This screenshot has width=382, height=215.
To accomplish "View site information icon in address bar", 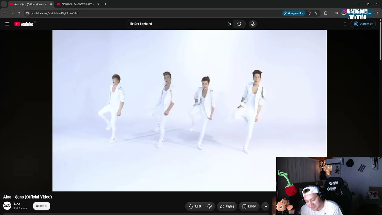I will (27, 13).
